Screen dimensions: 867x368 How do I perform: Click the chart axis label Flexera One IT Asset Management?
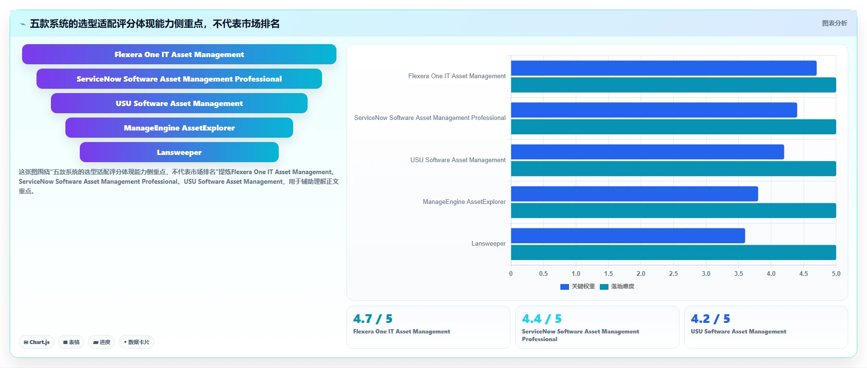point(457,76)
